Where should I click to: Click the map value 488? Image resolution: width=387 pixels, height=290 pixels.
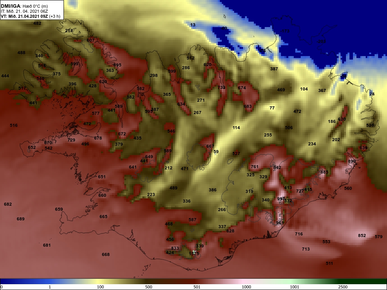click(21, 53)
